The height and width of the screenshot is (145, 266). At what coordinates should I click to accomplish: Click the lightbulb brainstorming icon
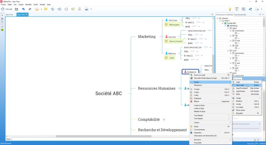tap(230, 9)
